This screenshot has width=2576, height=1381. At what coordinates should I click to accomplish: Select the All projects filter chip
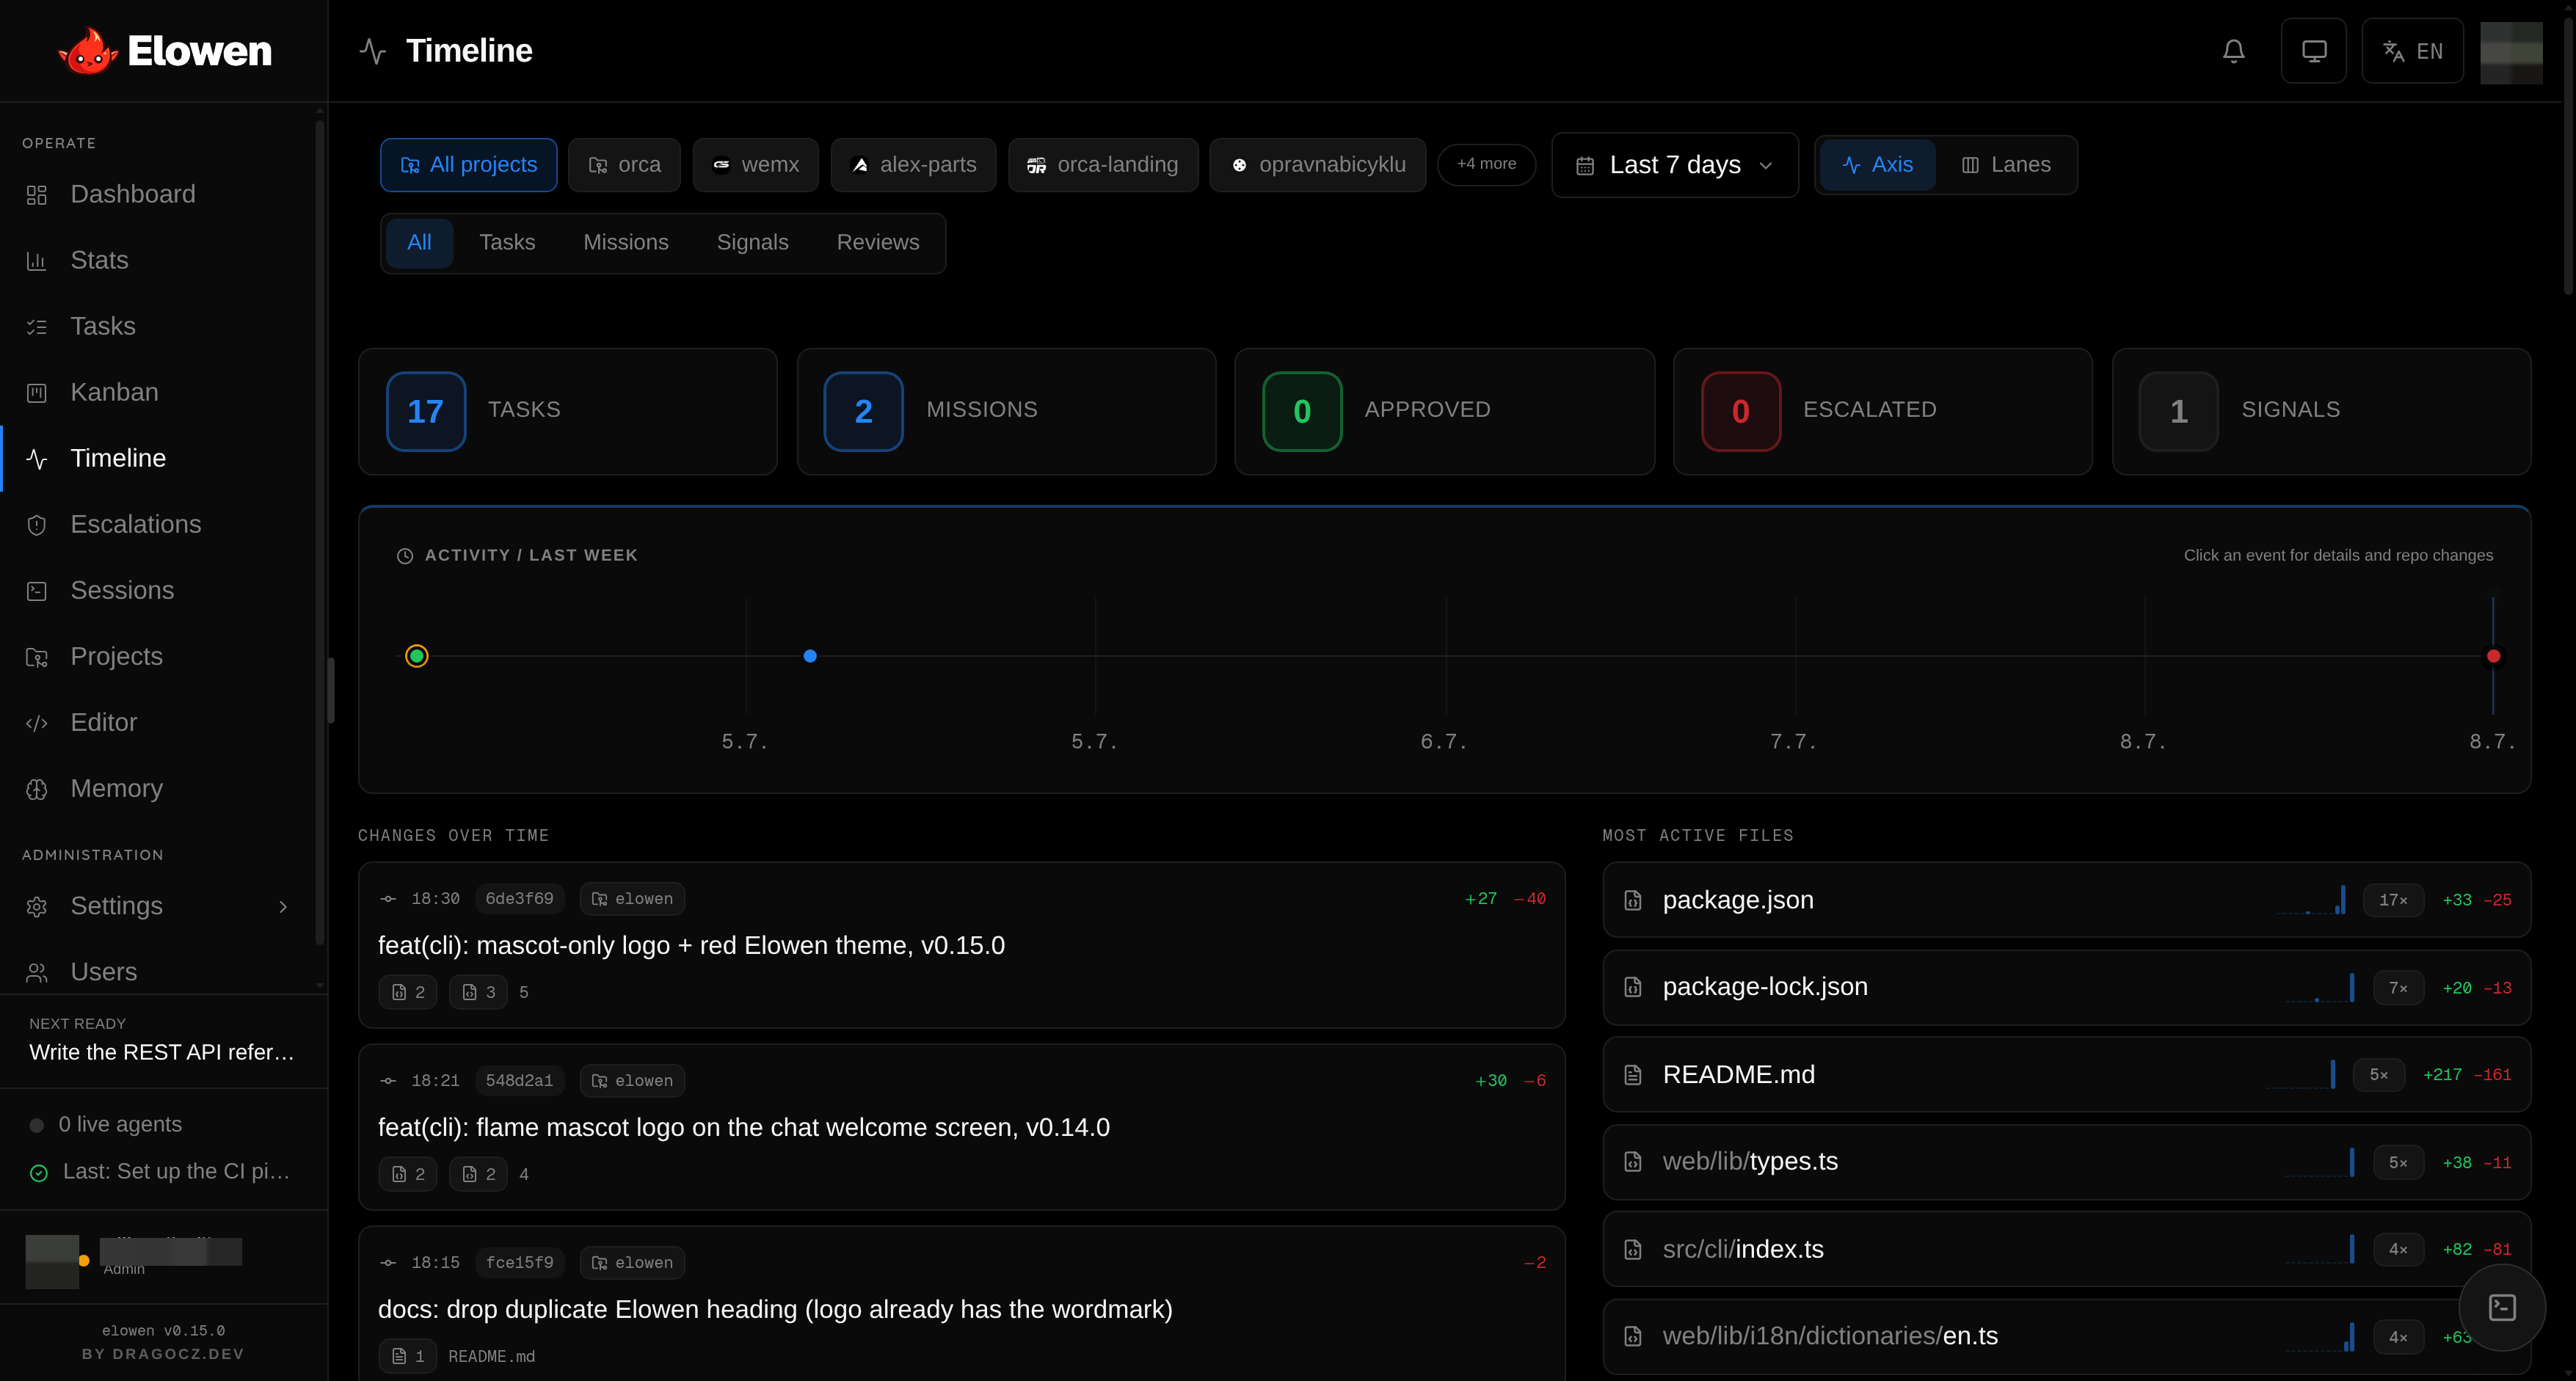click(468, 165)
